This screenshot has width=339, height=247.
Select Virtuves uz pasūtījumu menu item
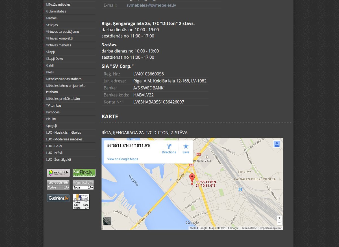[x=62, y=32]
